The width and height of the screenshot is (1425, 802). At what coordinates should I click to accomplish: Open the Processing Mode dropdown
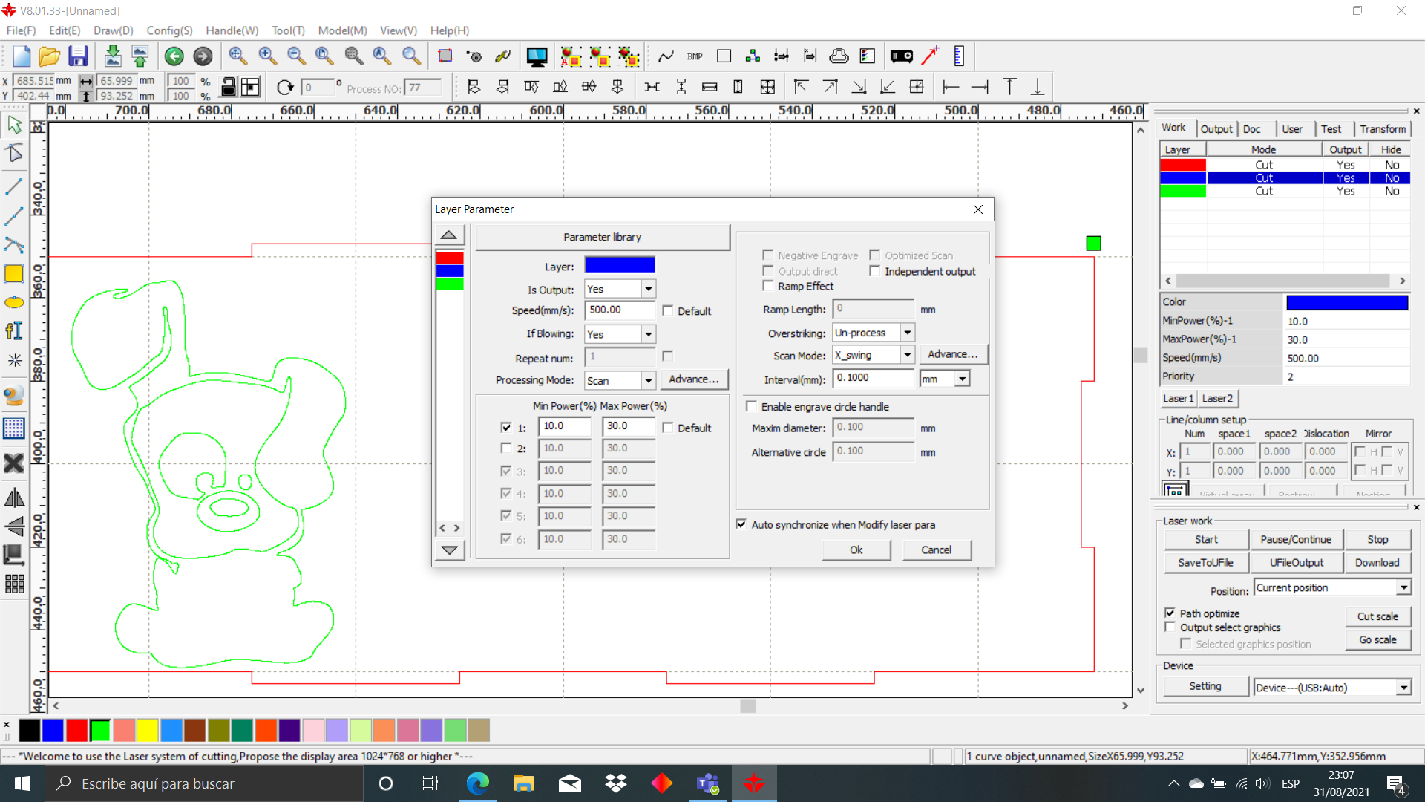coord(649,380)
